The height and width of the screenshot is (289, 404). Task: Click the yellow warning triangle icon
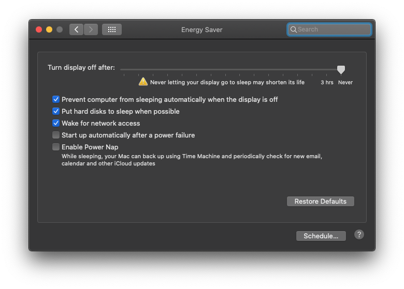pos(143,82)
